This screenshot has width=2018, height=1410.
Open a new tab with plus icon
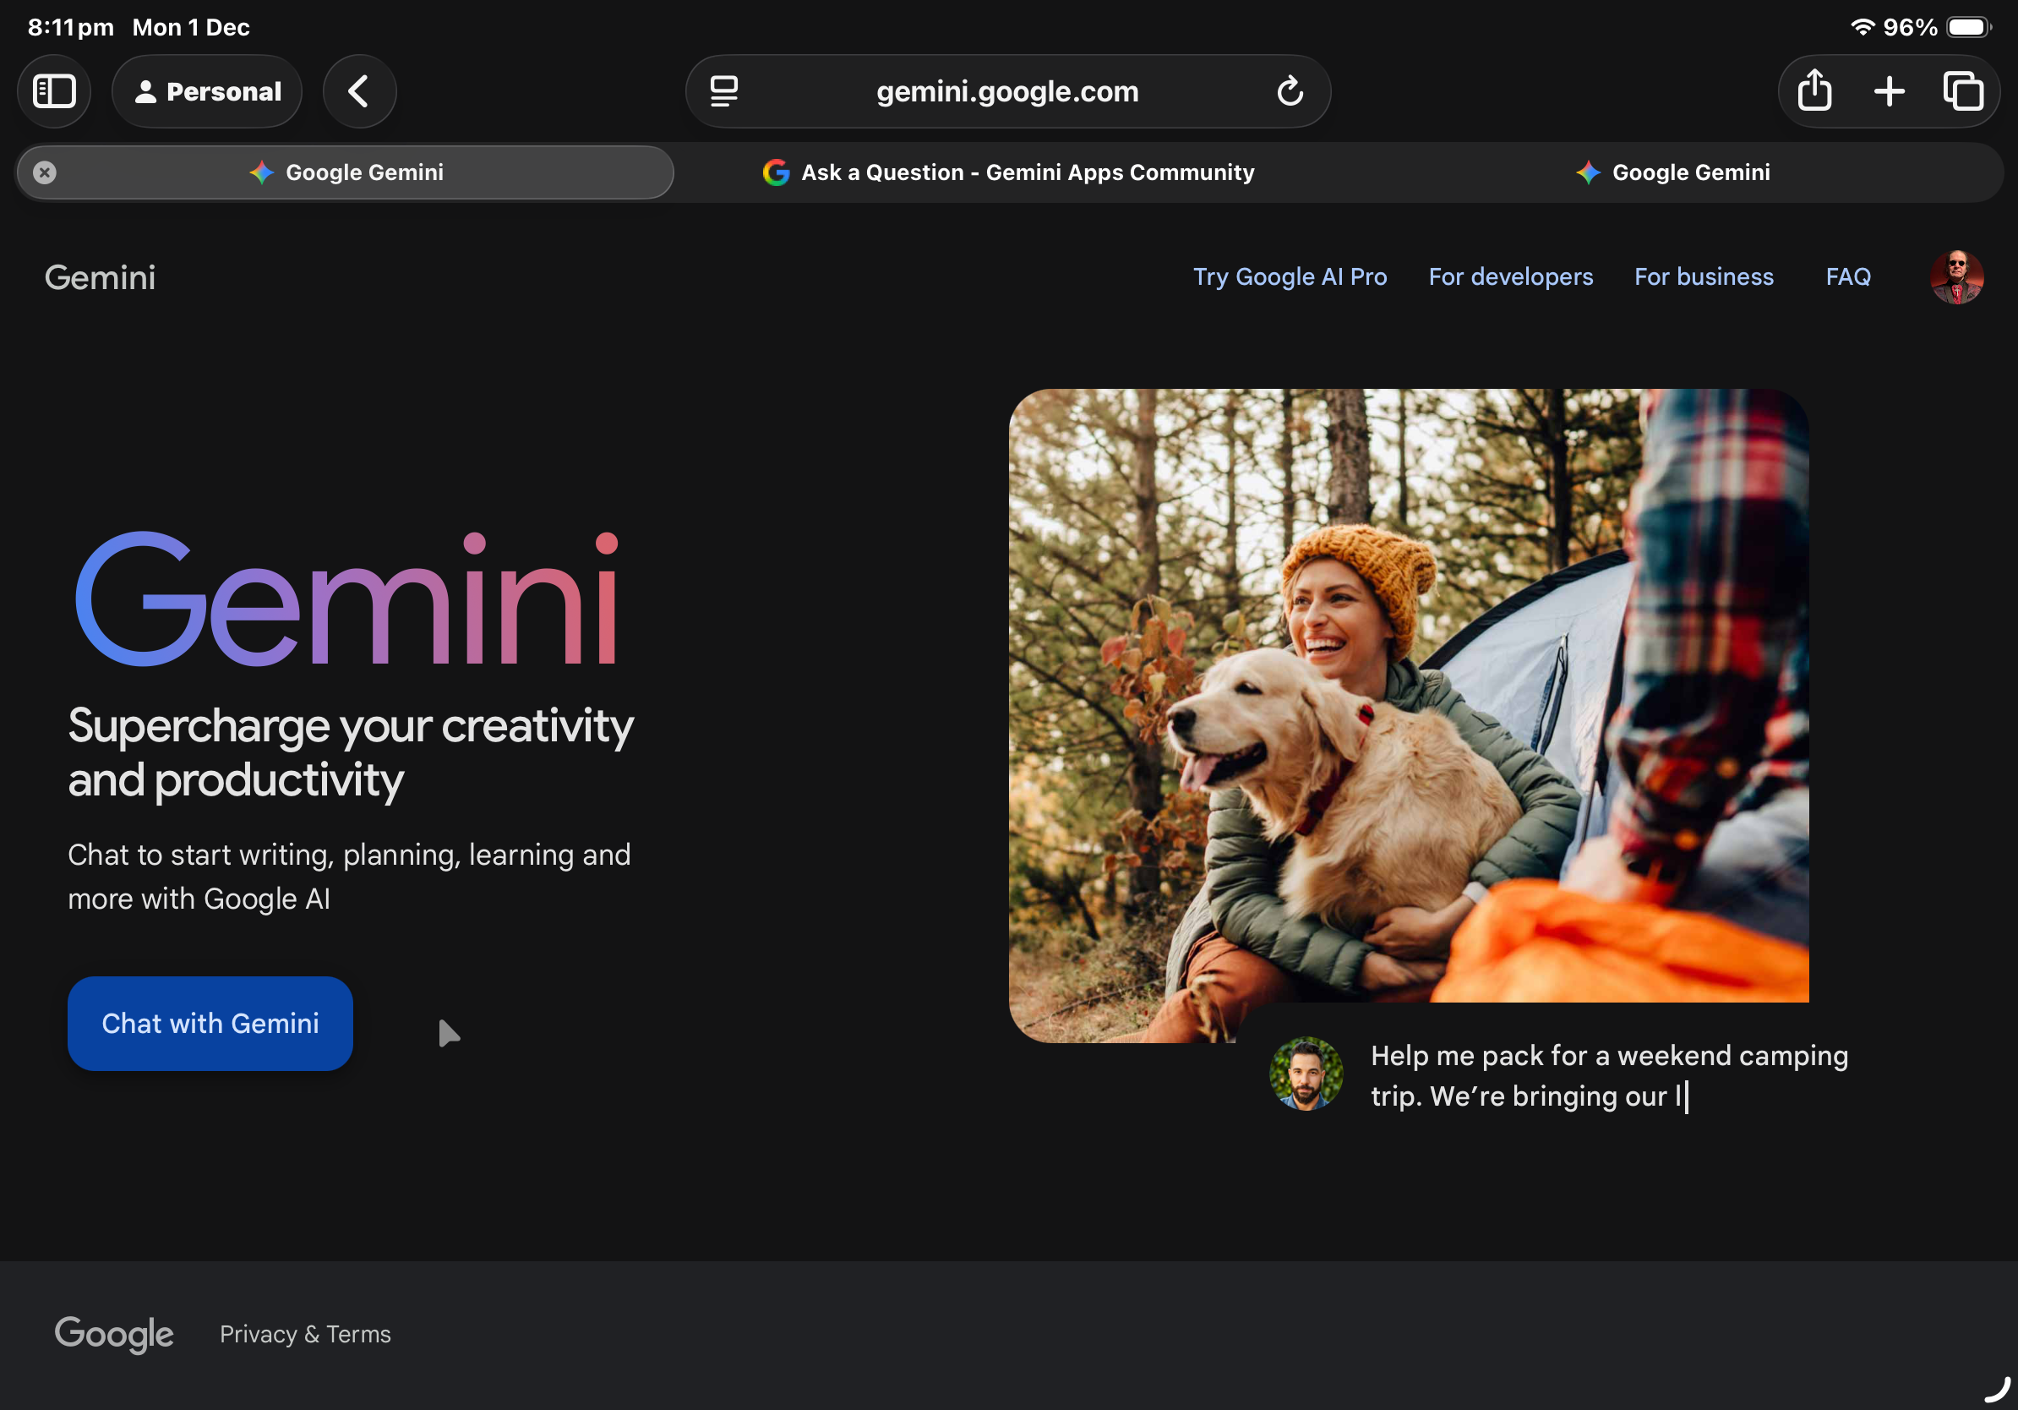pos(1889,91)
